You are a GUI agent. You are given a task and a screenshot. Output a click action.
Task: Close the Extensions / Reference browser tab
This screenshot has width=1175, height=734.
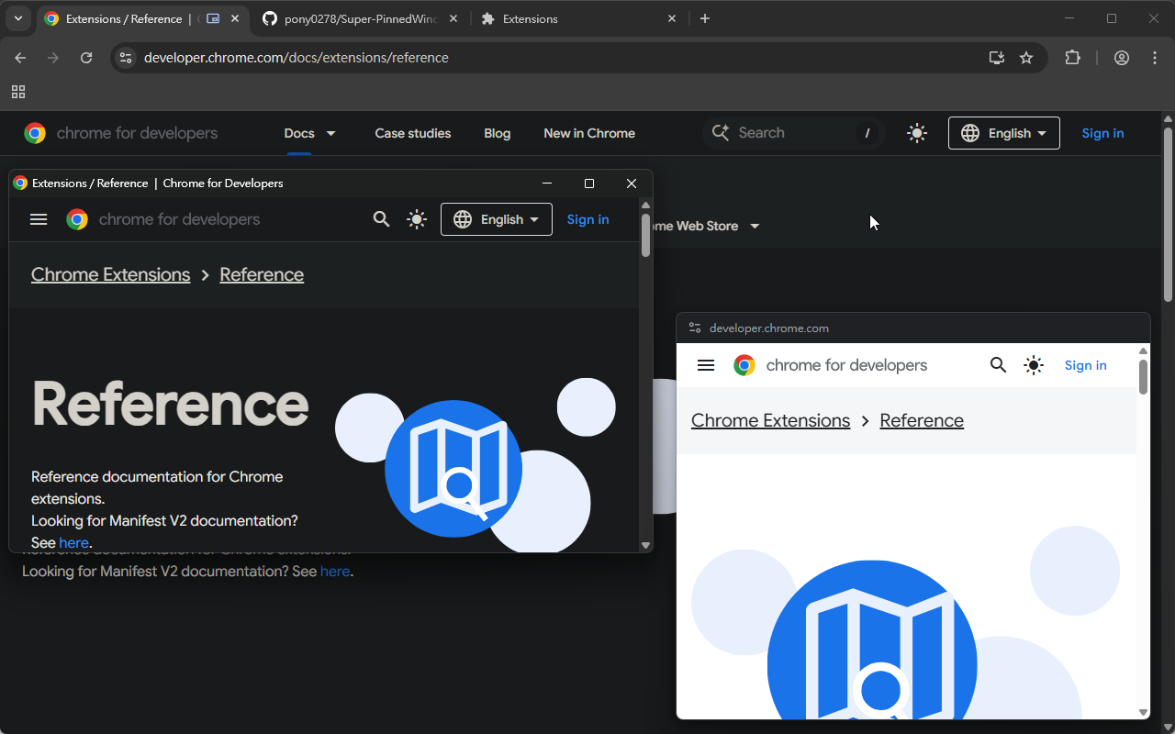(235, 18)
